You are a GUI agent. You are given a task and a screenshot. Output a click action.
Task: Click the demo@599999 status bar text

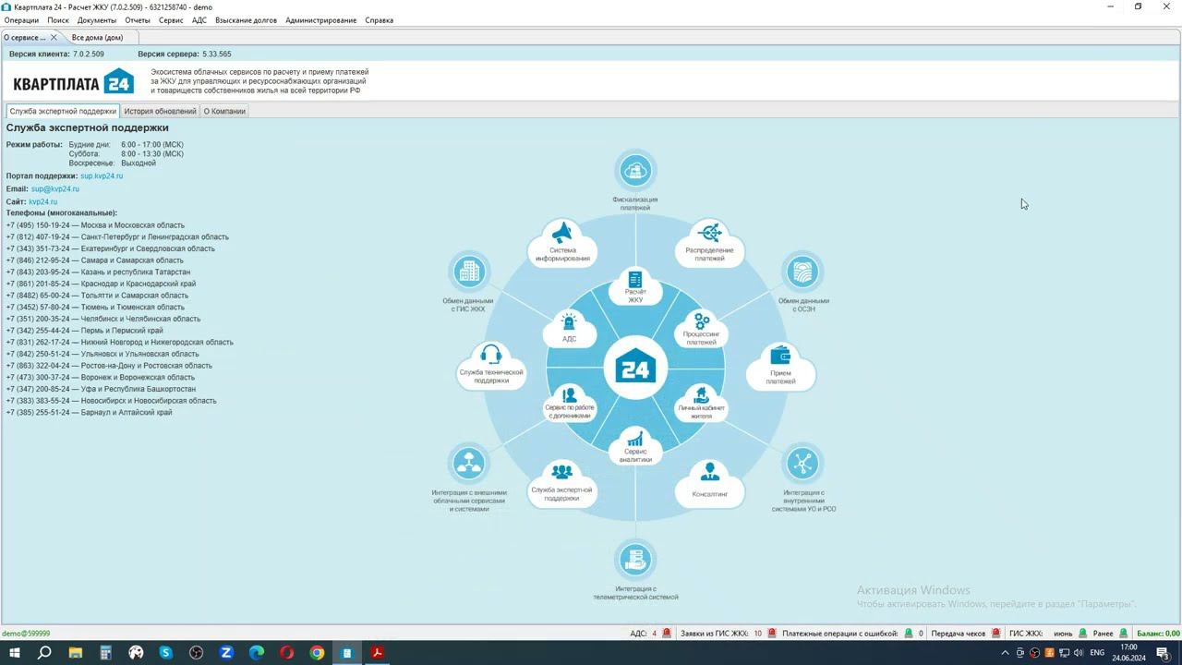[x=26, y=634]
